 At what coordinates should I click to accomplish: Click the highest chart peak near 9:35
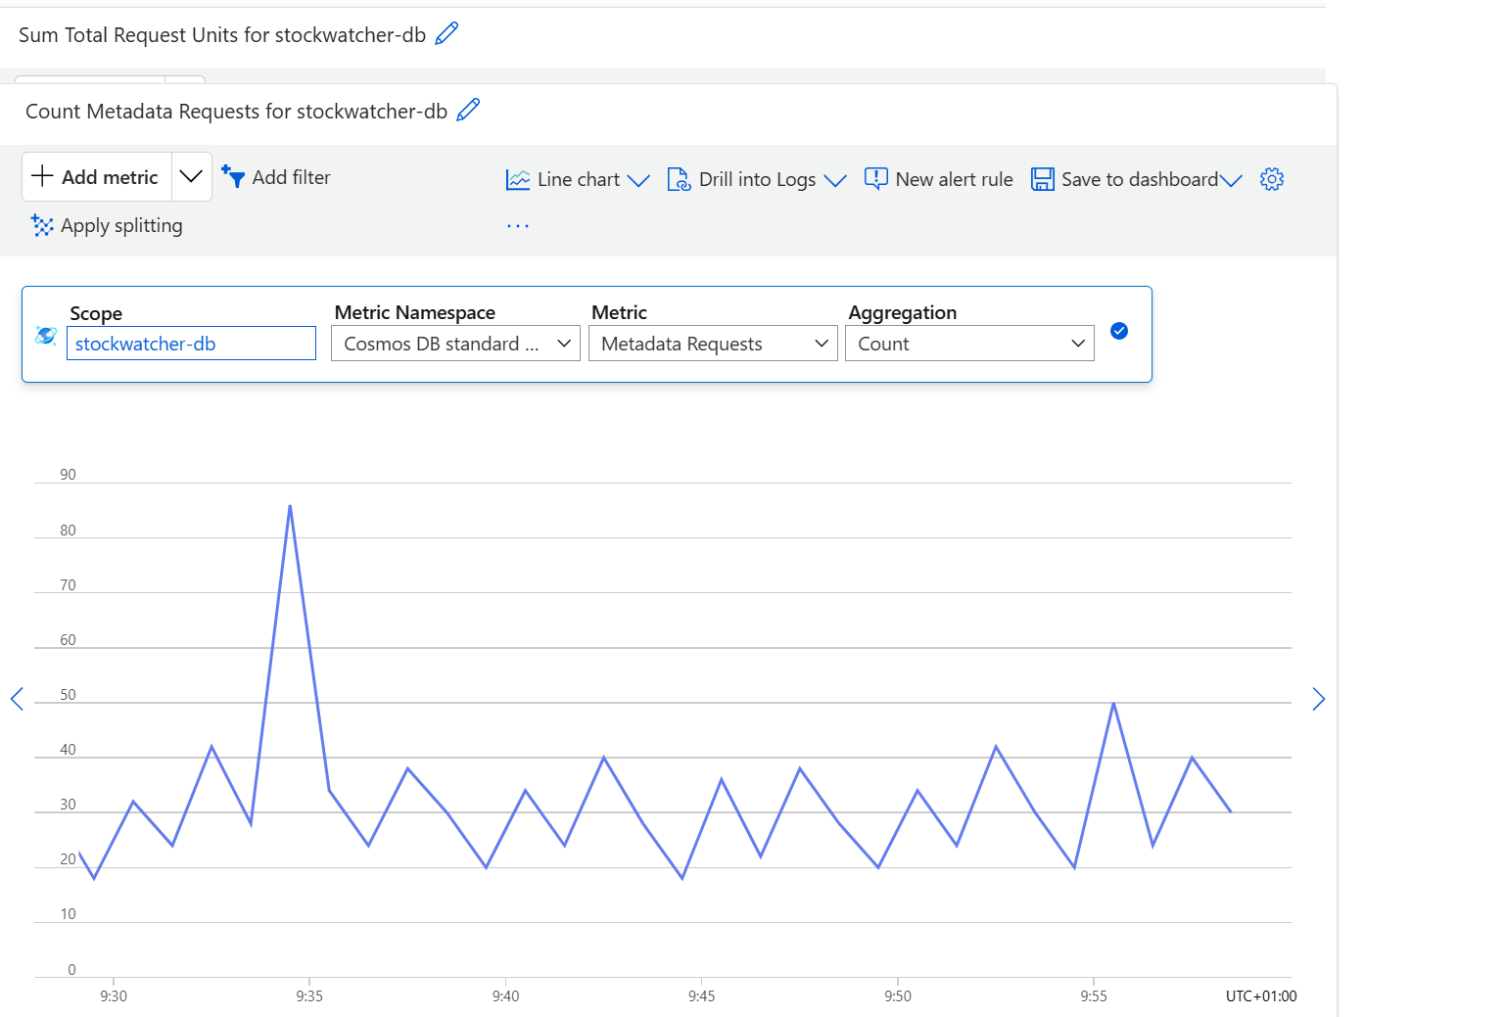[x=290, y=506]
